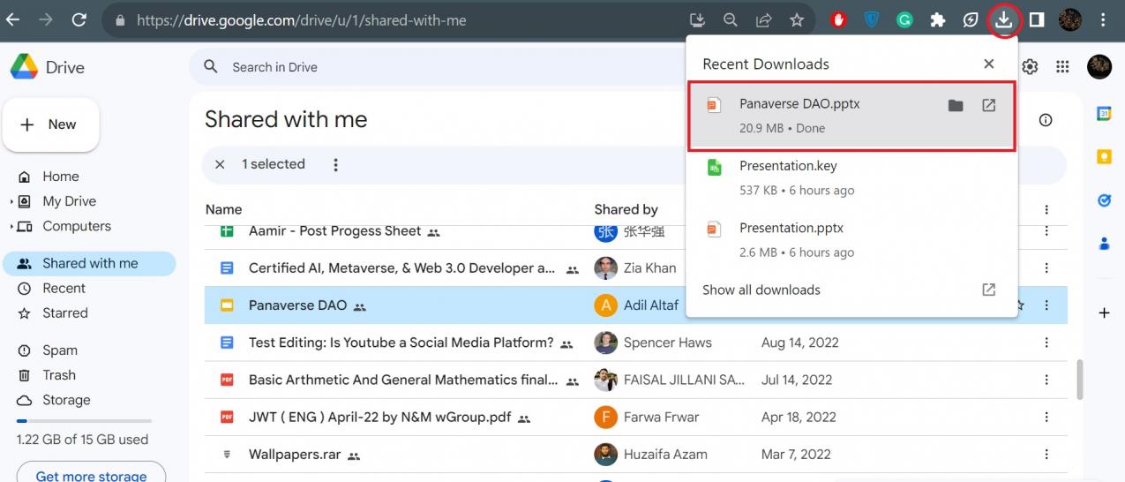Click Get more storage
1125x482 pixels.
coord(91,474)
